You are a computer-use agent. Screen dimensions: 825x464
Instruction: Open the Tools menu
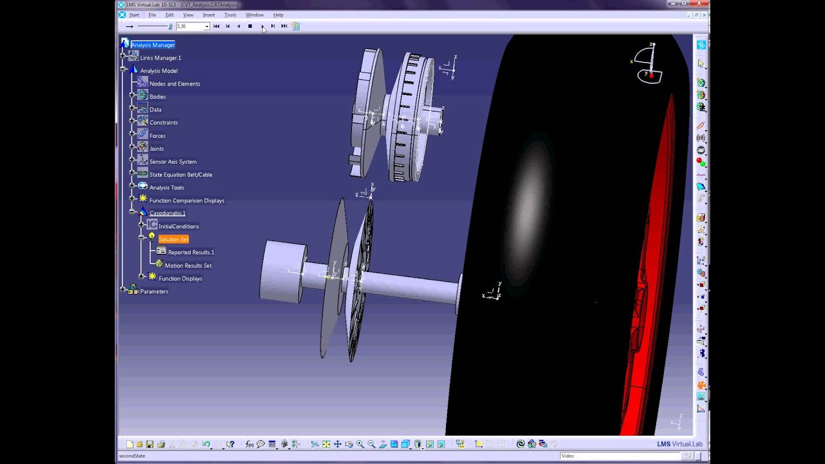coord(230,15)
